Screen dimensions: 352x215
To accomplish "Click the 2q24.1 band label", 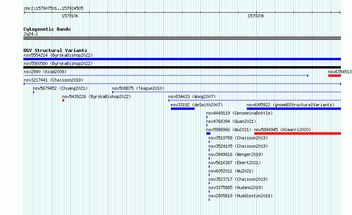I will [31, 34].
